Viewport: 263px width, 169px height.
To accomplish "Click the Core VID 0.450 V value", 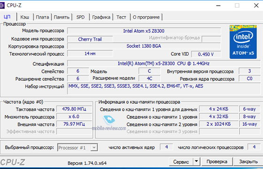I will 206,54.
